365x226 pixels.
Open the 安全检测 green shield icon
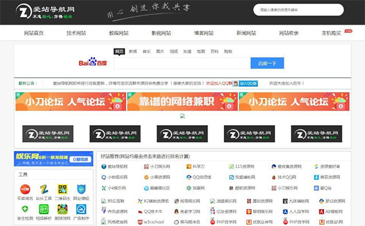25,209
